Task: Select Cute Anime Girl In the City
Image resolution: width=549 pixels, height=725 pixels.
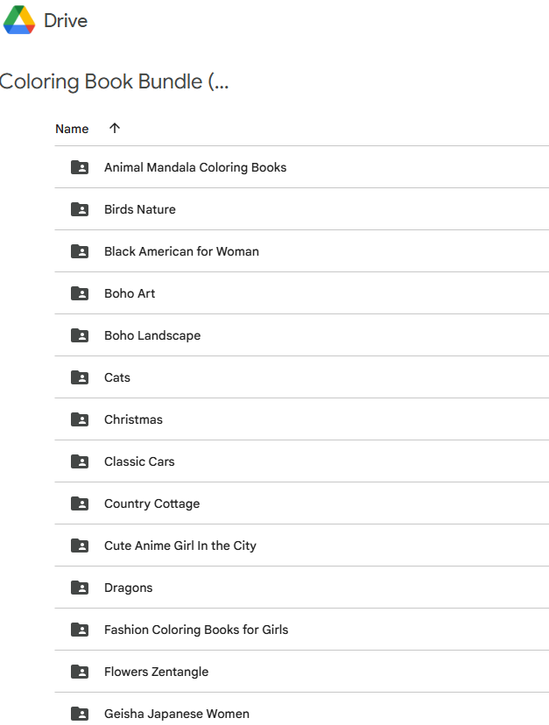Action: pos(180,546)
